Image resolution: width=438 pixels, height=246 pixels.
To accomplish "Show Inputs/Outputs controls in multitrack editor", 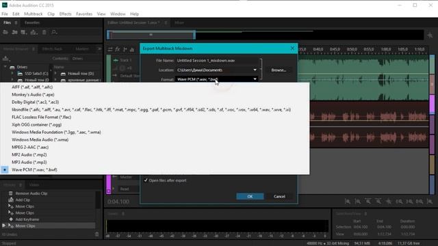I will click(110, 49).
